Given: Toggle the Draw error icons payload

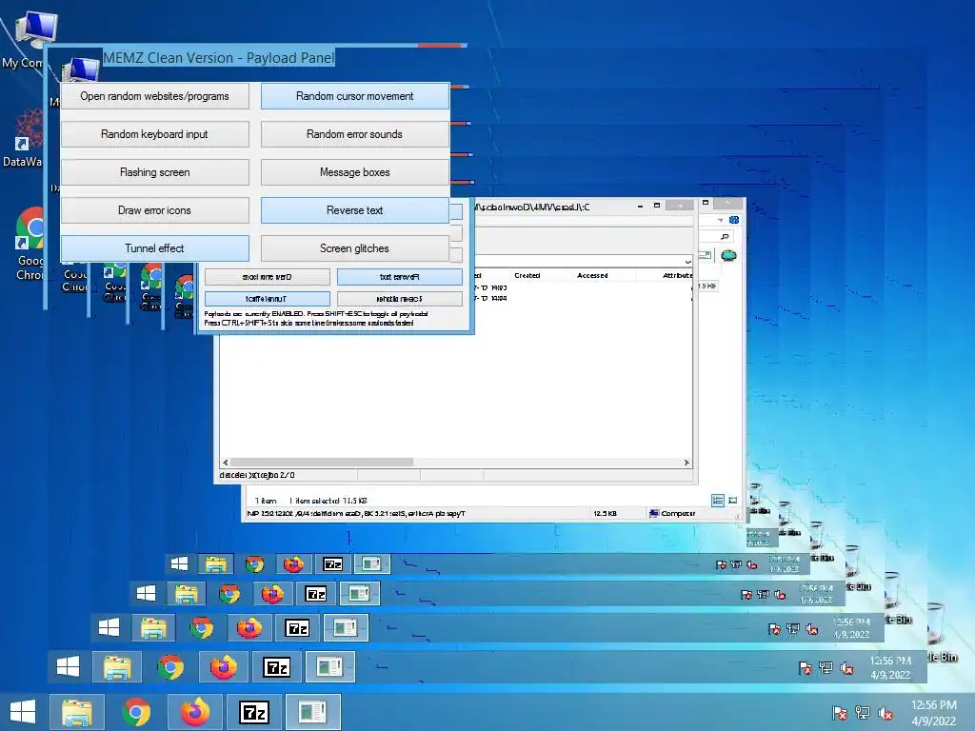Looking at the screenshot, I should click(155, 210).
